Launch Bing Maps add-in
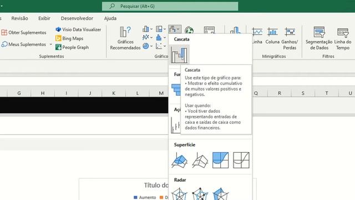 click(x=69, y=38)
